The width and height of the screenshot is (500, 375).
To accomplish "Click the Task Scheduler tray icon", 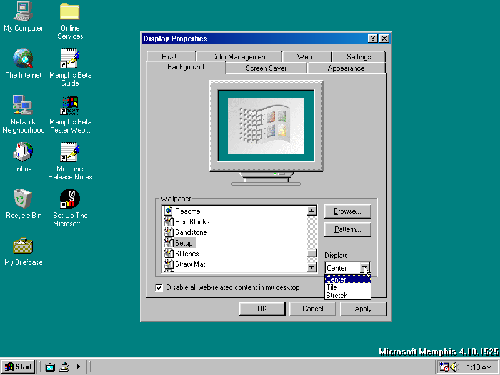I will tap(444, 367).
